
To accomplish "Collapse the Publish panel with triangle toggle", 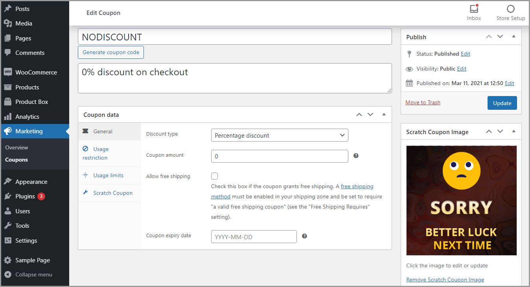I will [513, 36].
